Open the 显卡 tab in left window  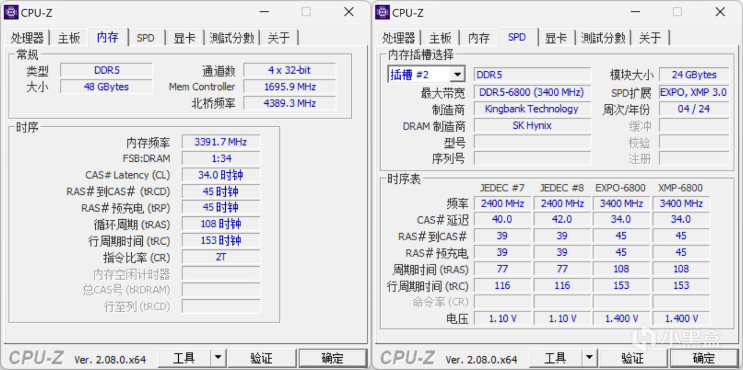(185, 38)
